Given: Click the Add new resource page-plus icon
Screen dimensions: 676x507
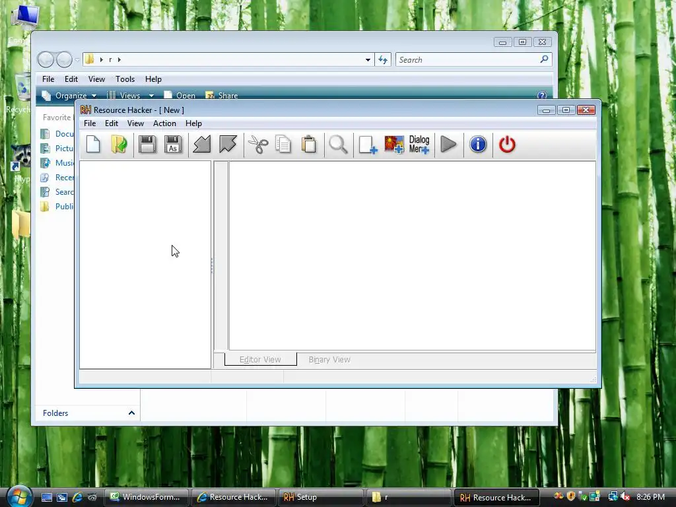Looking at the screenshot, I should tap(368, 145).
